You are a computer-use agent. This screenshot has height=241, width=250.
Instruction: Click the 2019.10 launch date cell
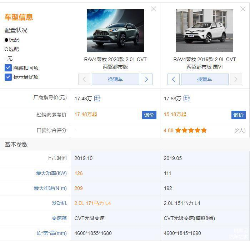(x=115, y=158)
